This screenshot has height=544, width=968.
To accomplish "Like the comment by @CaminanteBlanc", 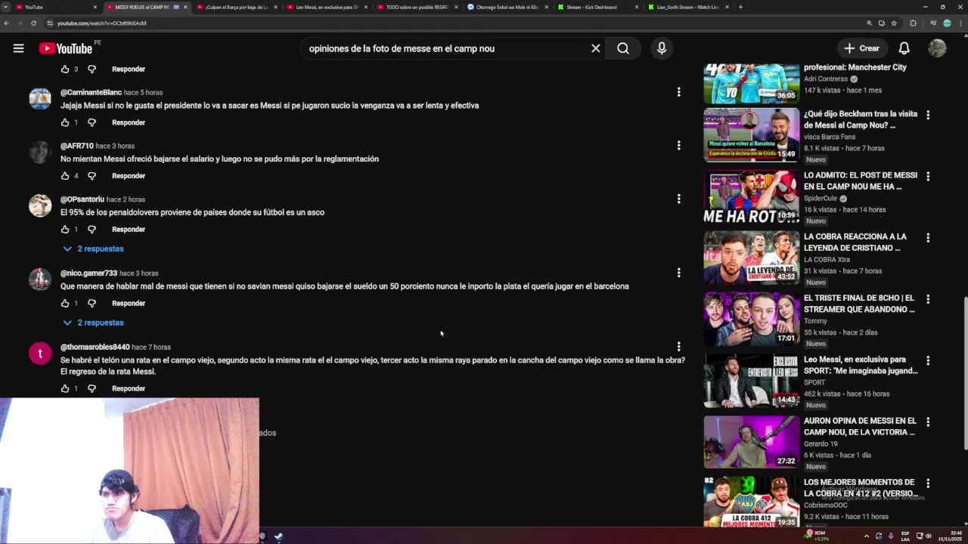I will point(65,122).
